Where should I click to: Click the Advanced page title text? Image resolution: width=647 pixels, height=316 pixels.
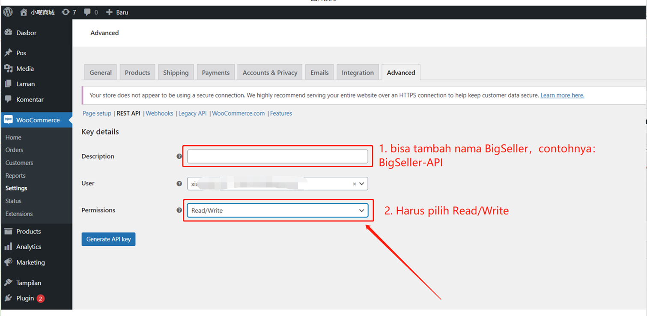[104, 33]
